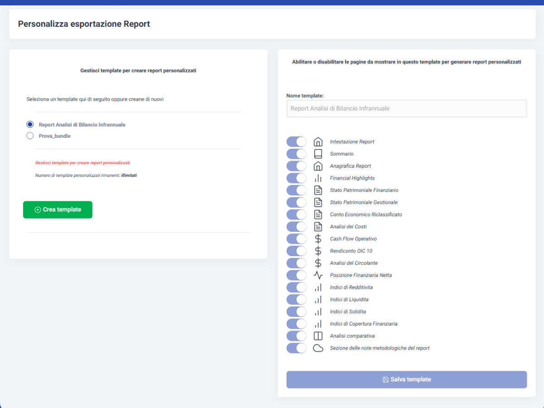Click the 'Personalizza esportazione Report' heading
Image resolution: width=544 pixels, height=408 pixels.
pos(84,24)
